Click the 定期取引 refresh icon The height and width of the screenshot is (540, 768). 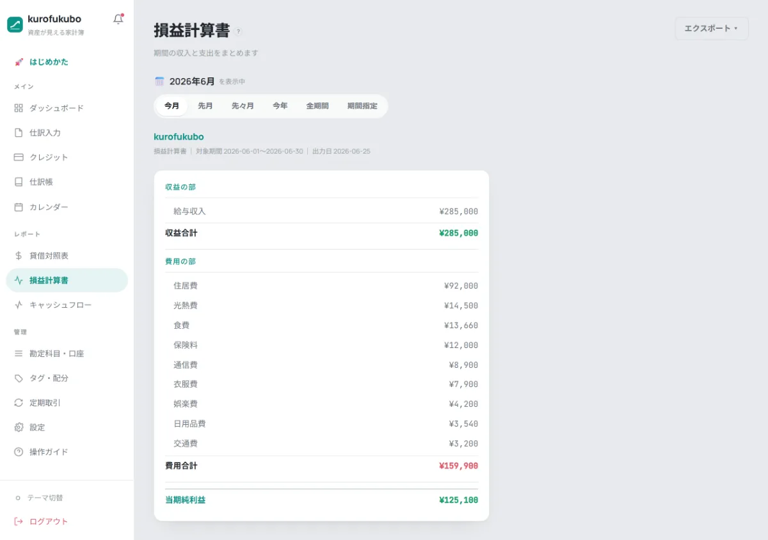pyautogui.click(x=19, y=403)
